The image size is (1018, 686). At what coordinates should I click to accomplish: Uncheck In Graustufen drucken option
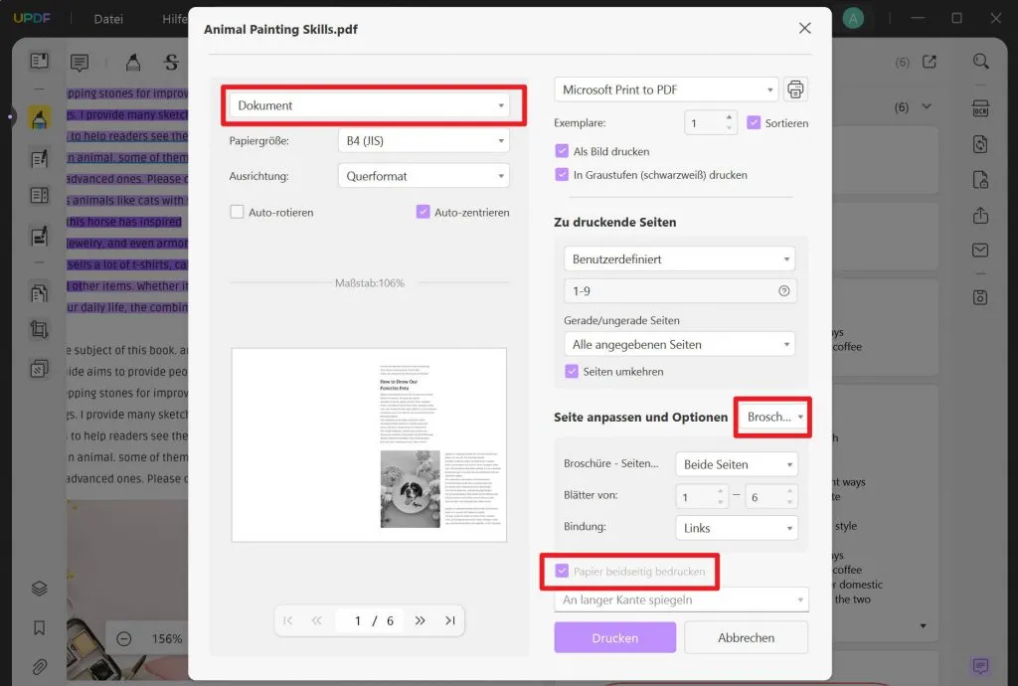point(562,174)
